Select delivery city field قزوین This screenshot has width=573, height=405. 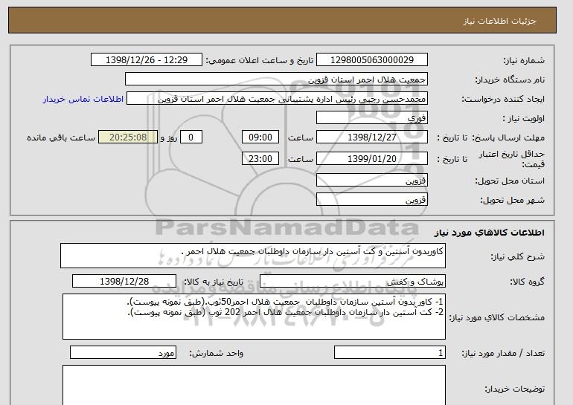click(x=371, y=200)
